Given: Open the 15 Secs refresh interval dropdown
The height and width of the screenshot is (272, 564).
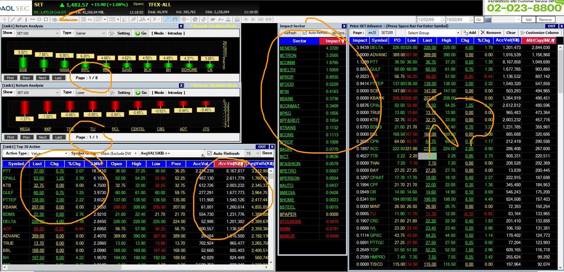Looking at the screenshot, I should point(252,153).
